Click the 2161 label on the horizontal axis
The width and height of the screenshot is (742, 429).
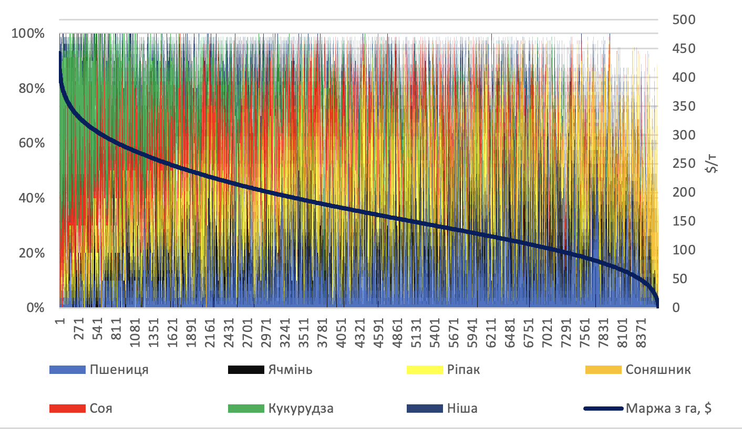(210, 333)
